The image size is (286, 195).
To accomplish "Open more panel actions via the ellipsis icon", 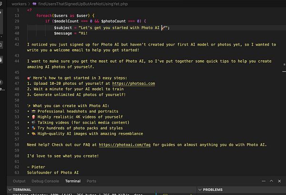I will (264, 181).
